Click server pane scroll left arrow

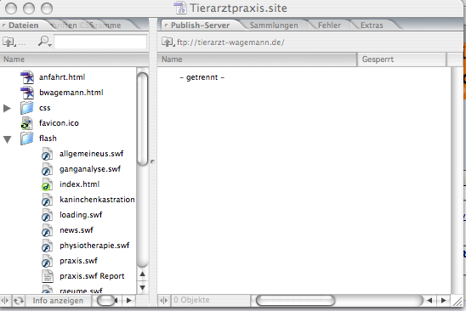pos(429,301)
